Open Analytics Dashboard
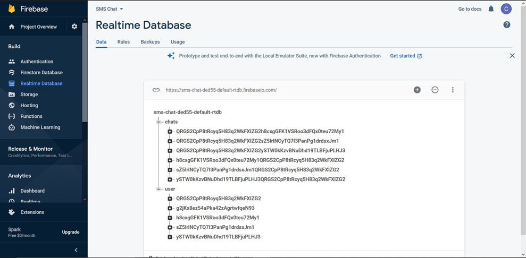The height and width of the screenshot is (258, 526). pyautogui.click(x=32, y=191)
